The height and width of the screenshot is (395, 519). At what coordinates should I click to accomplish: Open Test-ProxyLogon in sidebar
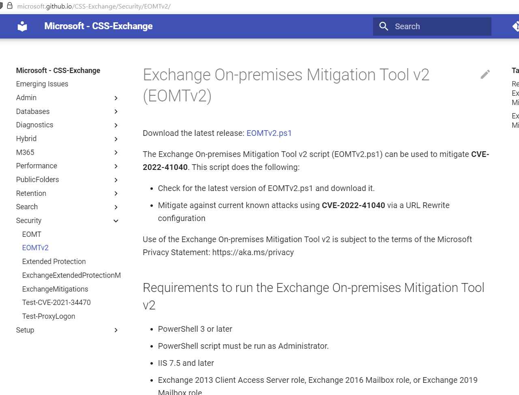point(49,316)
